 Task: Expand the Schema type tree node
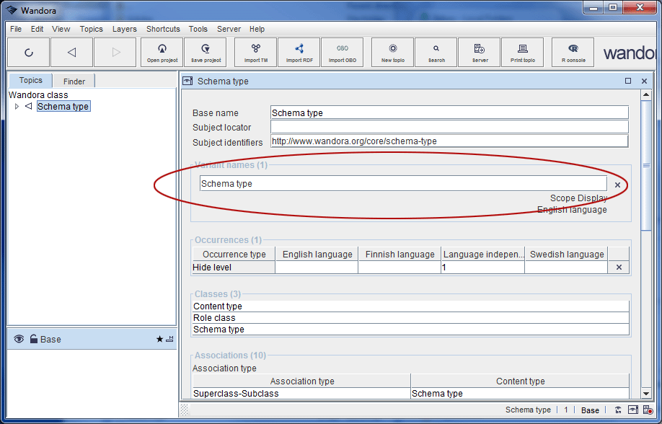point(17,107)
